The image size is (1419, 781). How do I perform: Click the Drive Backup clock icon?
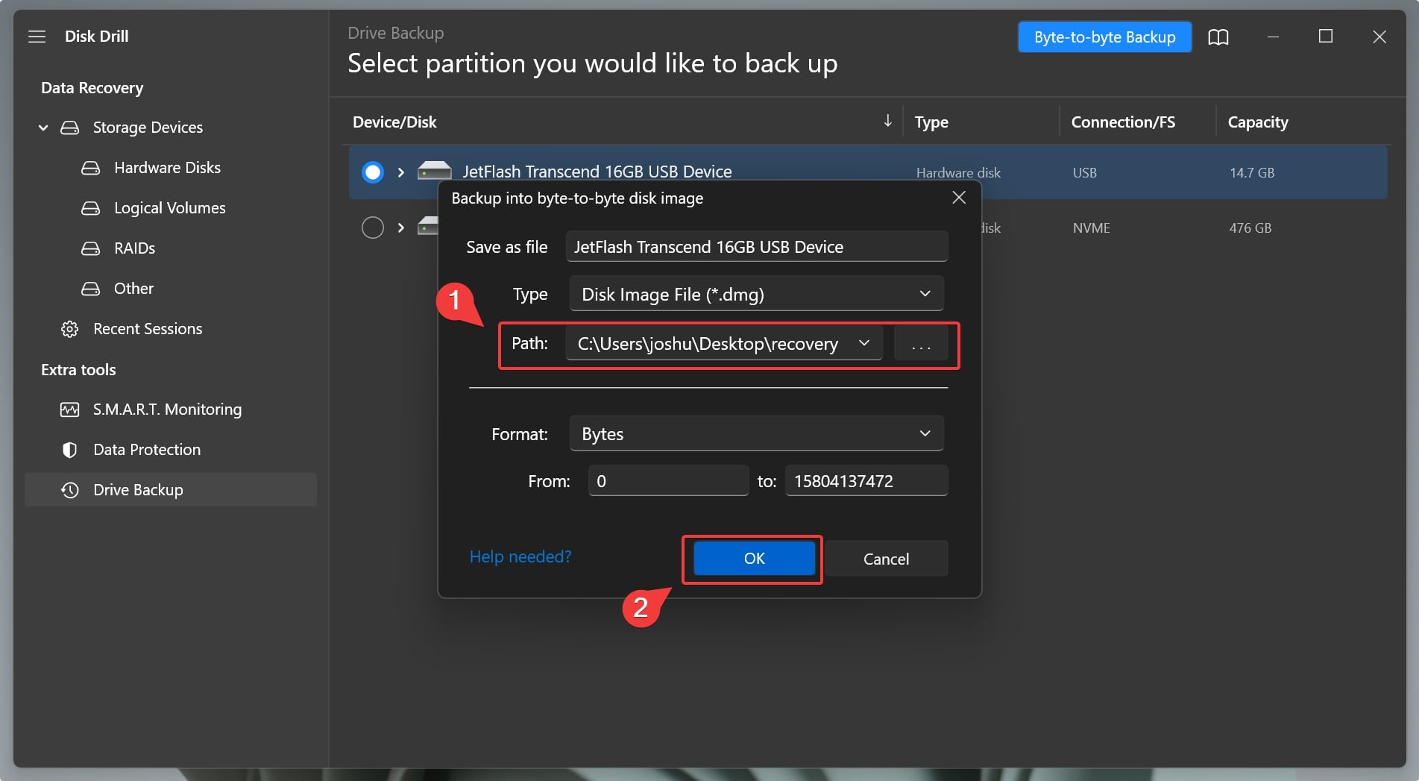tap(69, 490)
